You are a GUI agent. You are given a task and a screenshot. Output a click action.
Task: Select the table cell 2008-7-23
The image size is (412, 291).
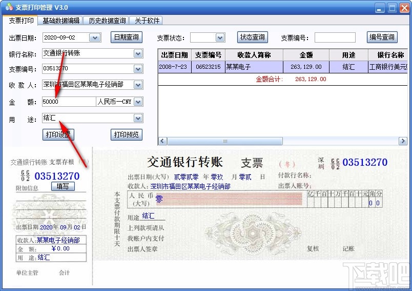click(174, 67)
